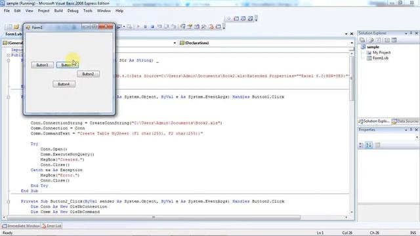The image size is (420, 236).
Task: Click second window icon in upper toolbar
Action: click(236, 18)
